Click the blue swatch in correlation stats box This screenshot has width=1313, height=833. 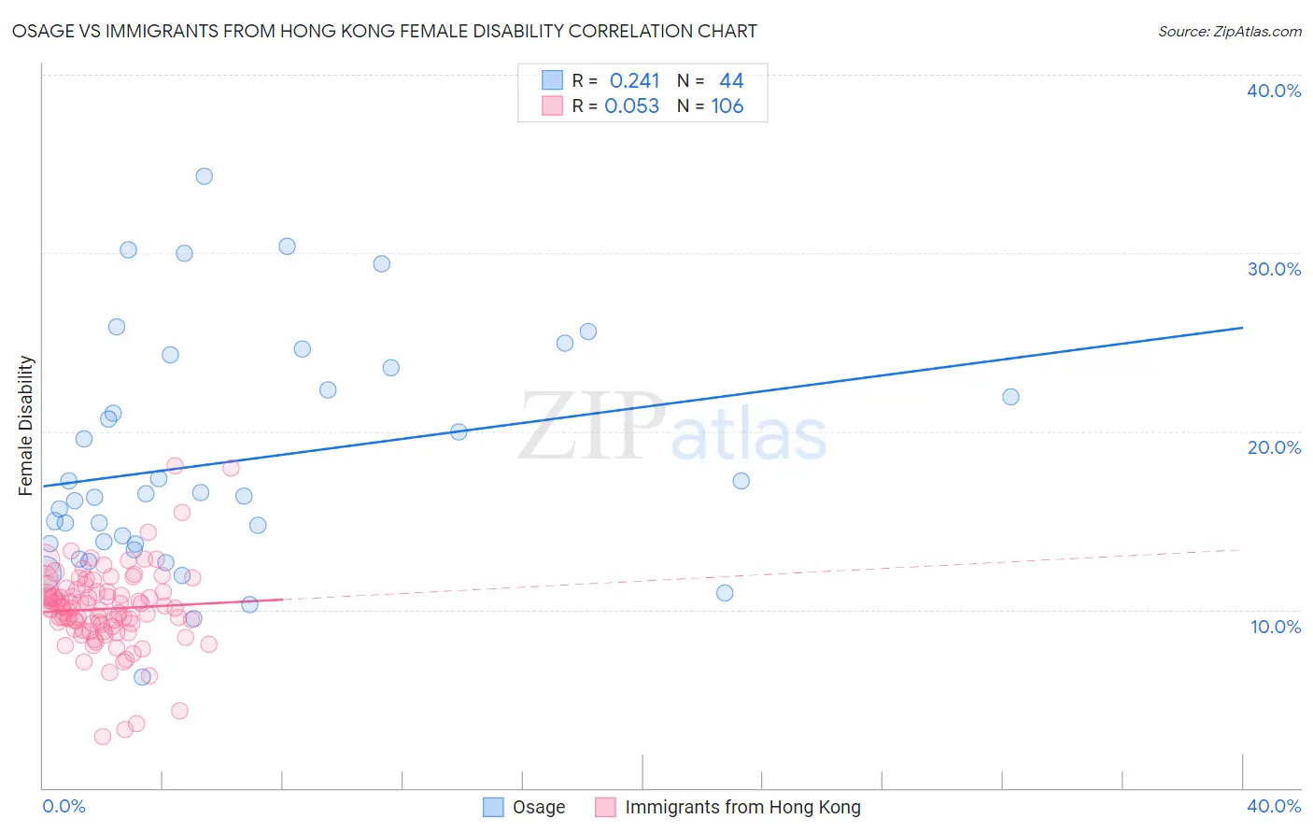(x=553, y=80)
